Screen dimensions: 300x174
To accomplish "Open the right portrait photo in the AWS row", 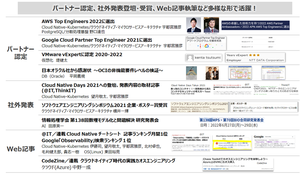I will point(211,25).
